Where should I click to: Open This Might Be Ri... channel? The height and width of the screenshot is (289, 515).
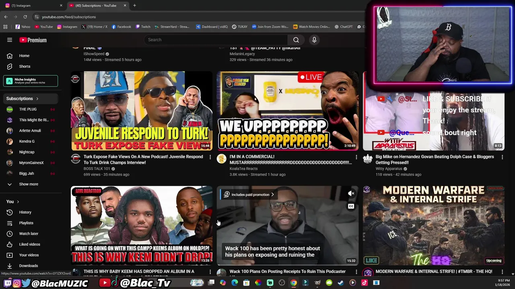click(31, 120)
